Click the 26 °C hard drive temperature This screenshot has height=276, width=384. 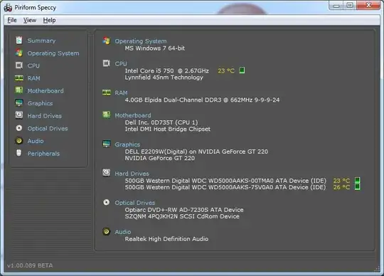coord(341,187)
